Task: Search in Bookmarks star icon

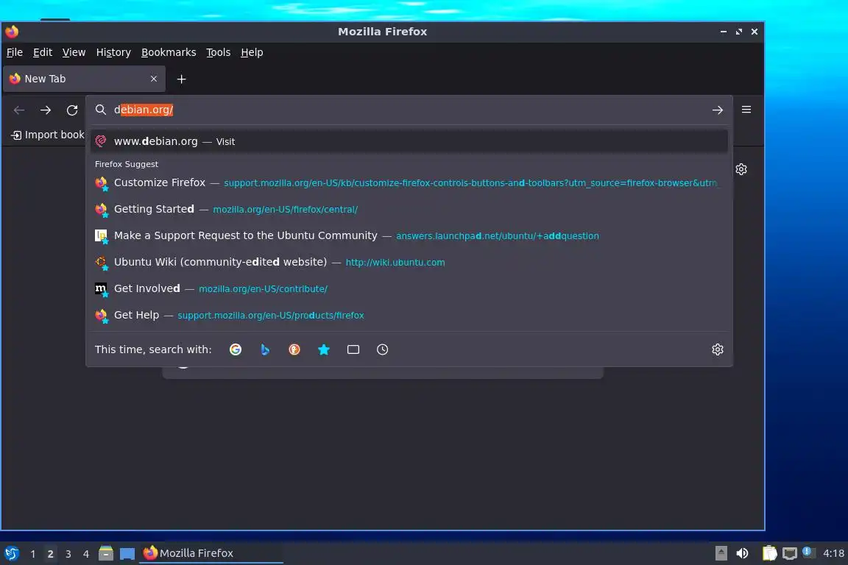Action: tap(323, 349)
